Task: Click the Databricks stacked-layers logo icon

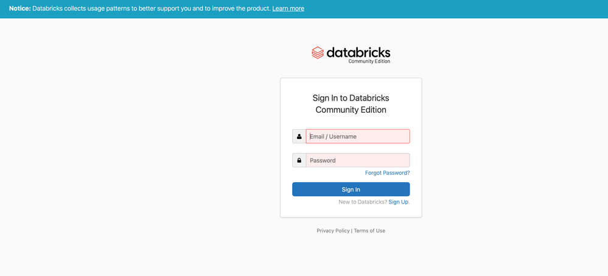Action: [x=318, y=53]
